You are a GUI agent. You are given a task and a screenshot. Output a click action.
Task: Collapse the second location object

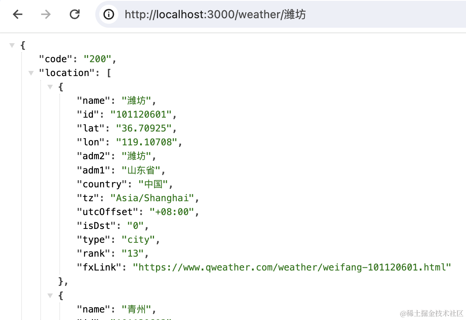tap(50, 295)
